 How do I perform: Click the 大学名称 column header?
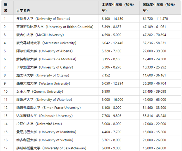coord(56,8)
